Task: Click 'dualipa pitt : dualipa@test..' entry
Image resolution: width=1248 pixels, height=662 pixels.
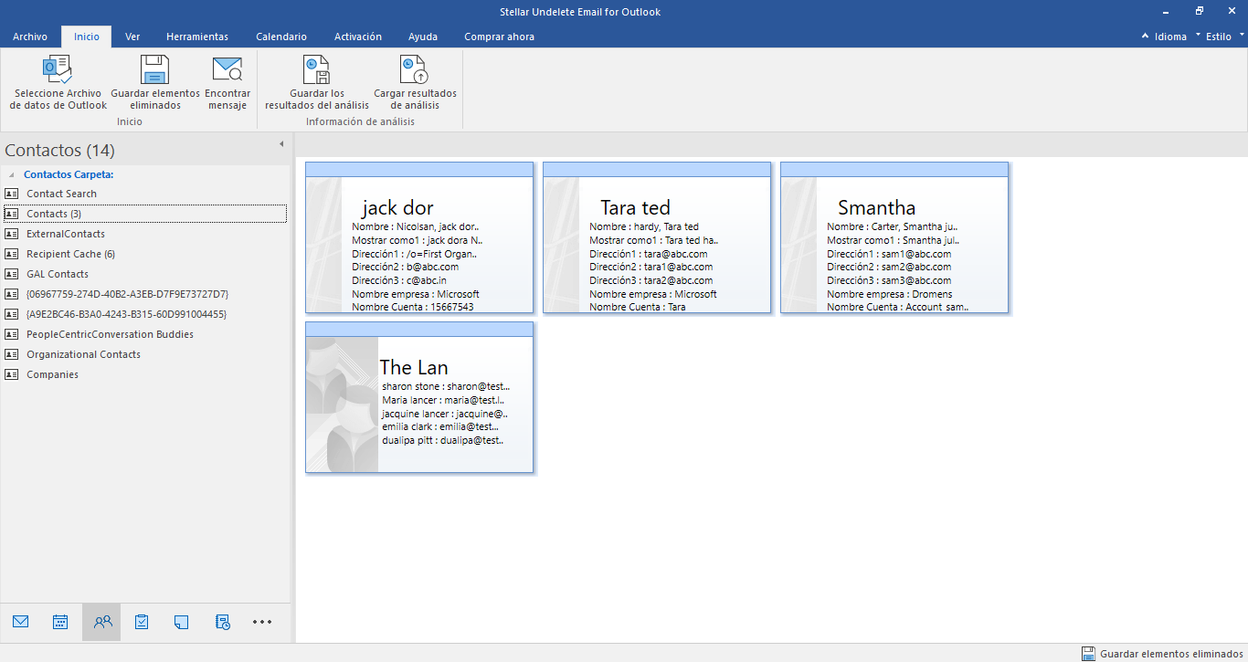Action: pyautogui.click(x=443, y=439)
